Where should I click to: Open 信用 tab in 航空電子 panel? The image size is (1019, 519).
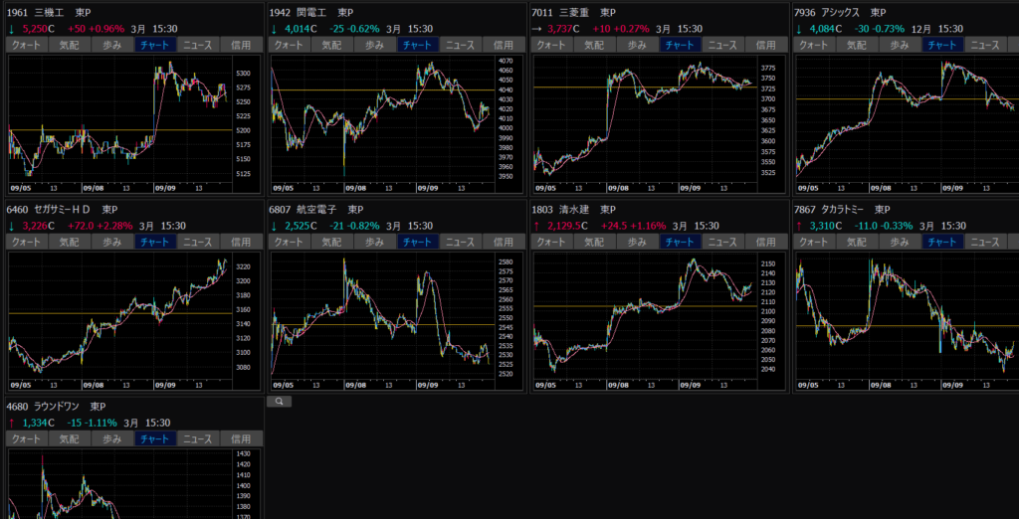pyautogui.click(x=503, y=242)
